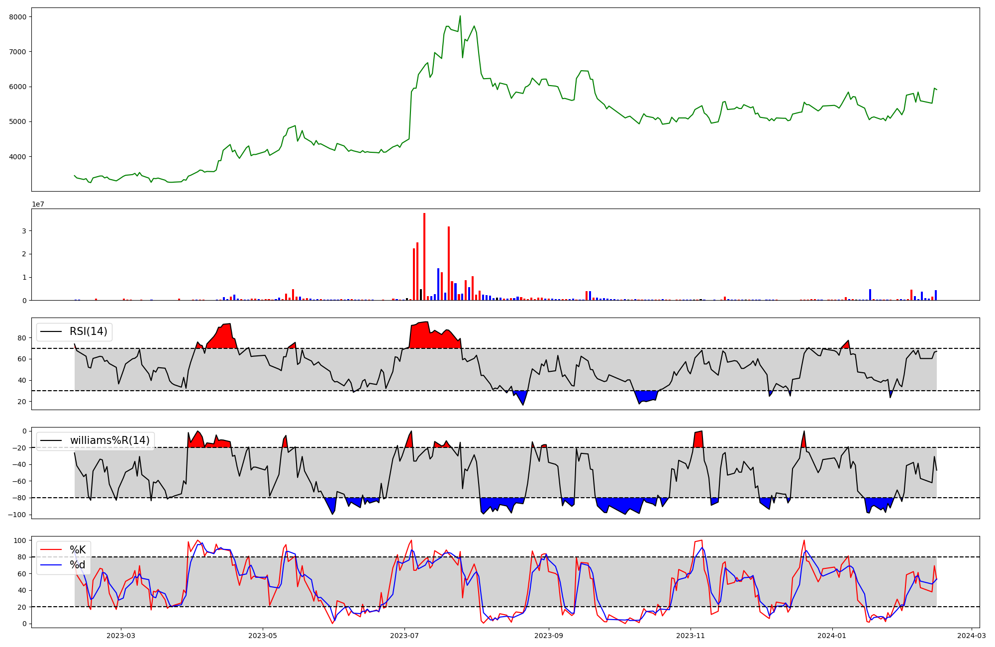Click the blue line sample beside %d

coord(51,565)
